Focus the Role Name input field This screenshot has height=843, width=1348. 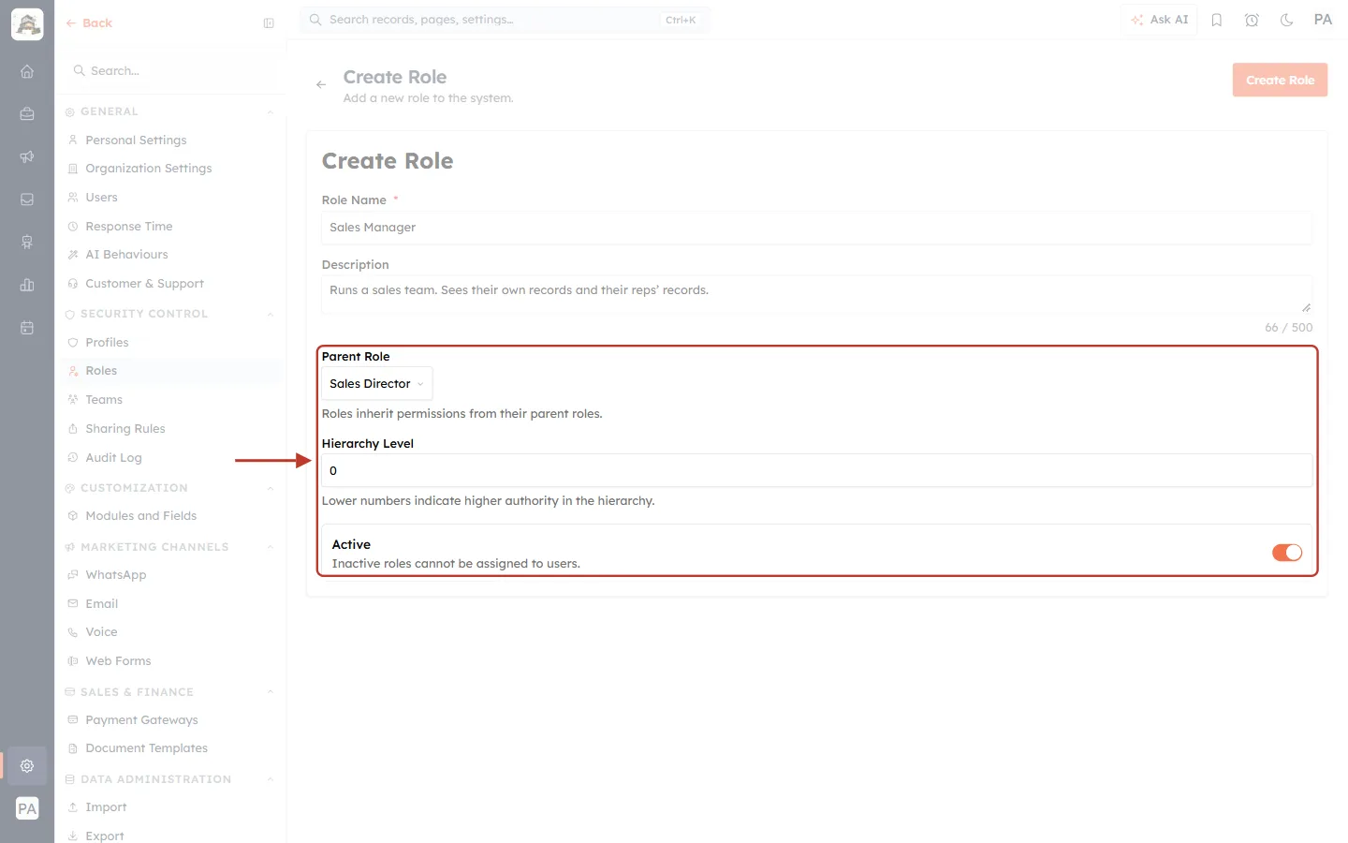coord(816,228)
